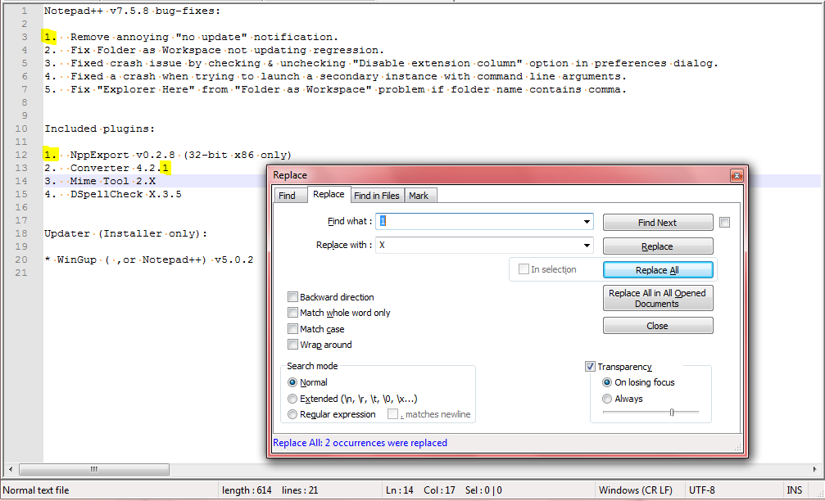Enable Match whole word only
Screen dimensions: 825x501
[293, 313]
